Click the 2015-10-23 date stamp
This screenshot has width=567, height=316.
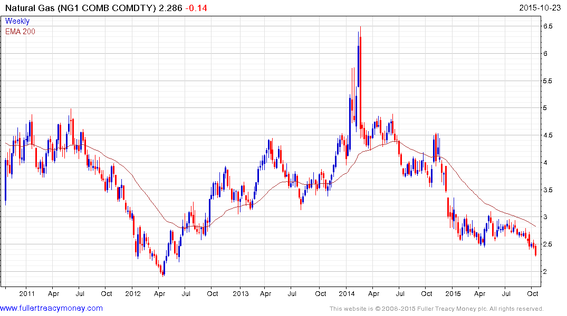pyautogui.click(x=541, y=8)
